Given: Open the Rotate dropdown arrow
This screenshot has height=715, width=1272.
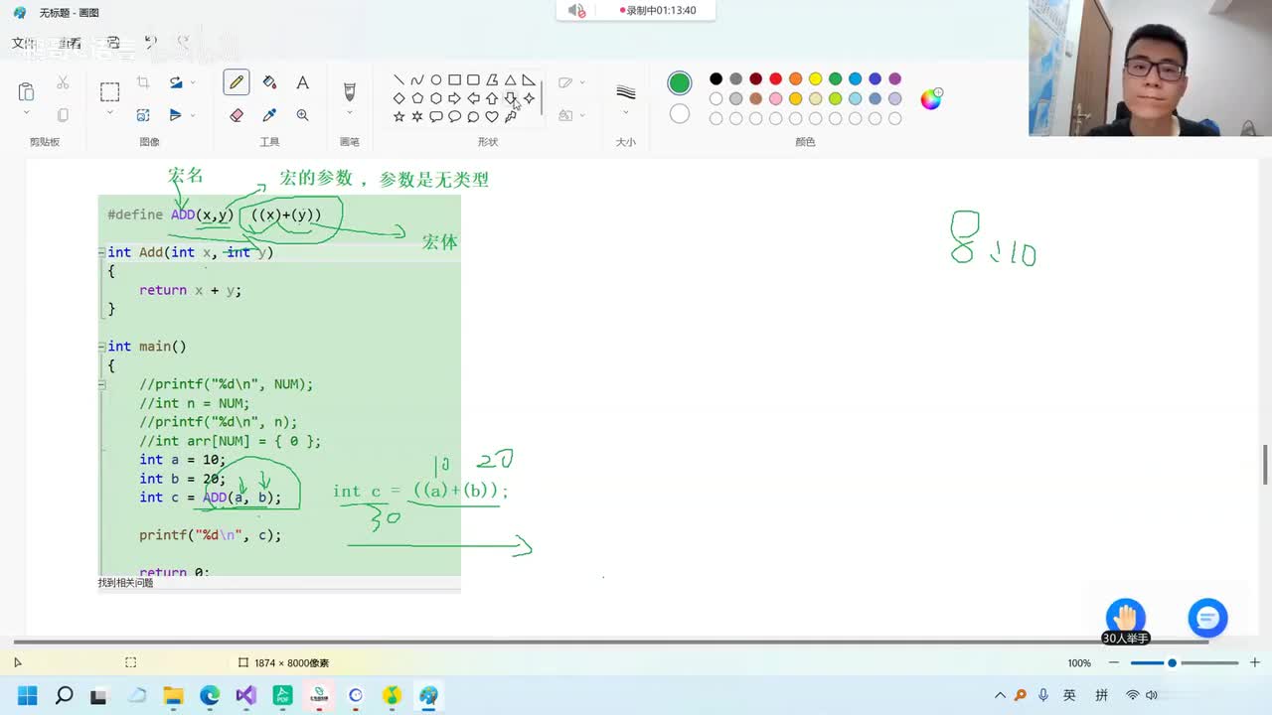Looking at the screenshot, I should pyautogui.click(x=193, y=82).
